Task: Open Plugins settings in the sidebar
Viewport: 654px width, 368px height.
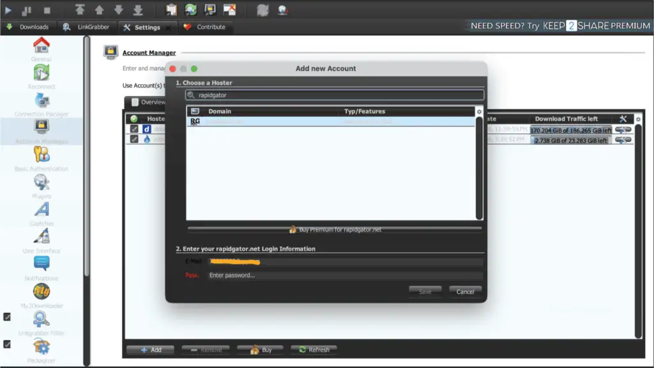Action: pos(42,187)
